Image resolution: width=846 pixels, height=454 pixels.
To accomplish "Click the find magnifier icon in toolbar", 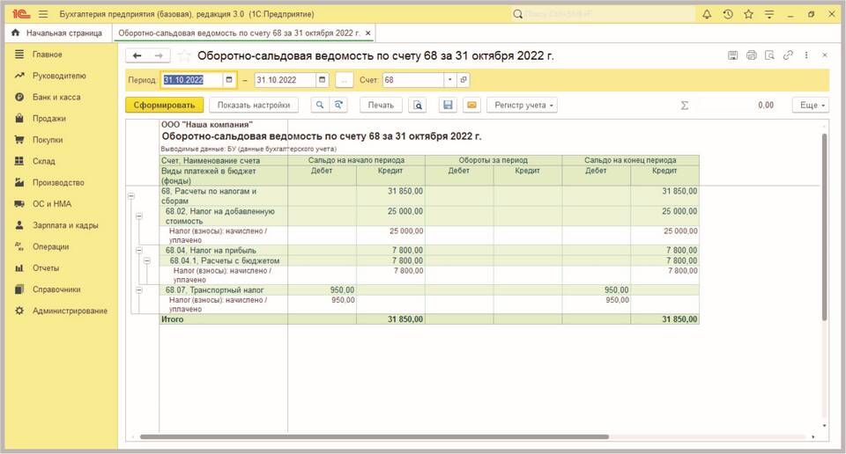I will coord(319,105).
